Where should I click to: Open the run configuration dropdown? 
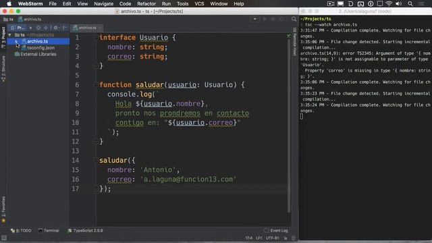click(255, 19)
